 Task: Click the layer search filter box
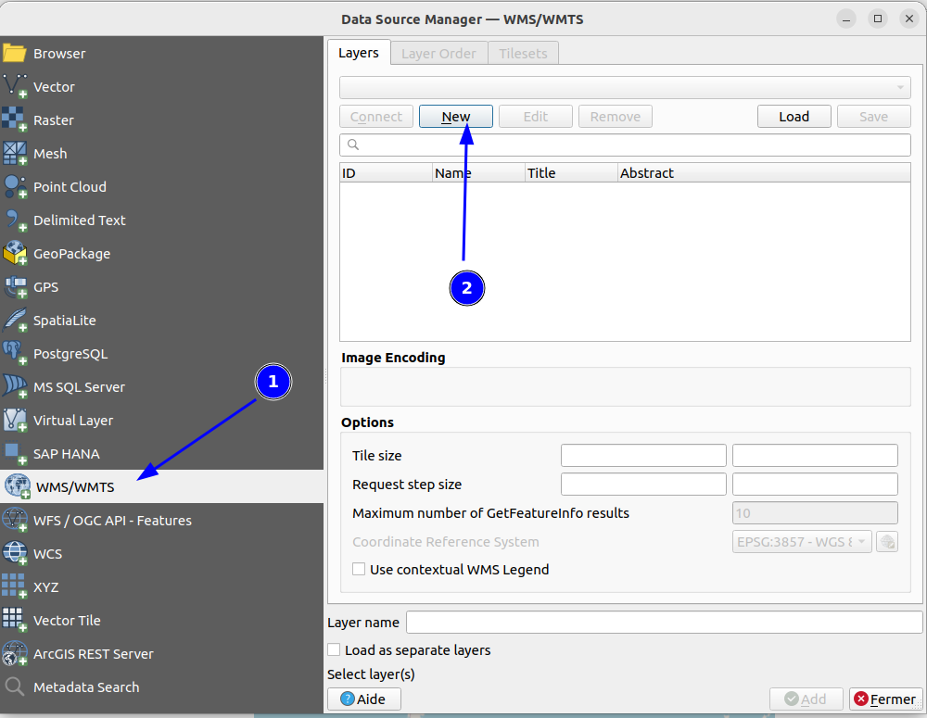point(625,145)
